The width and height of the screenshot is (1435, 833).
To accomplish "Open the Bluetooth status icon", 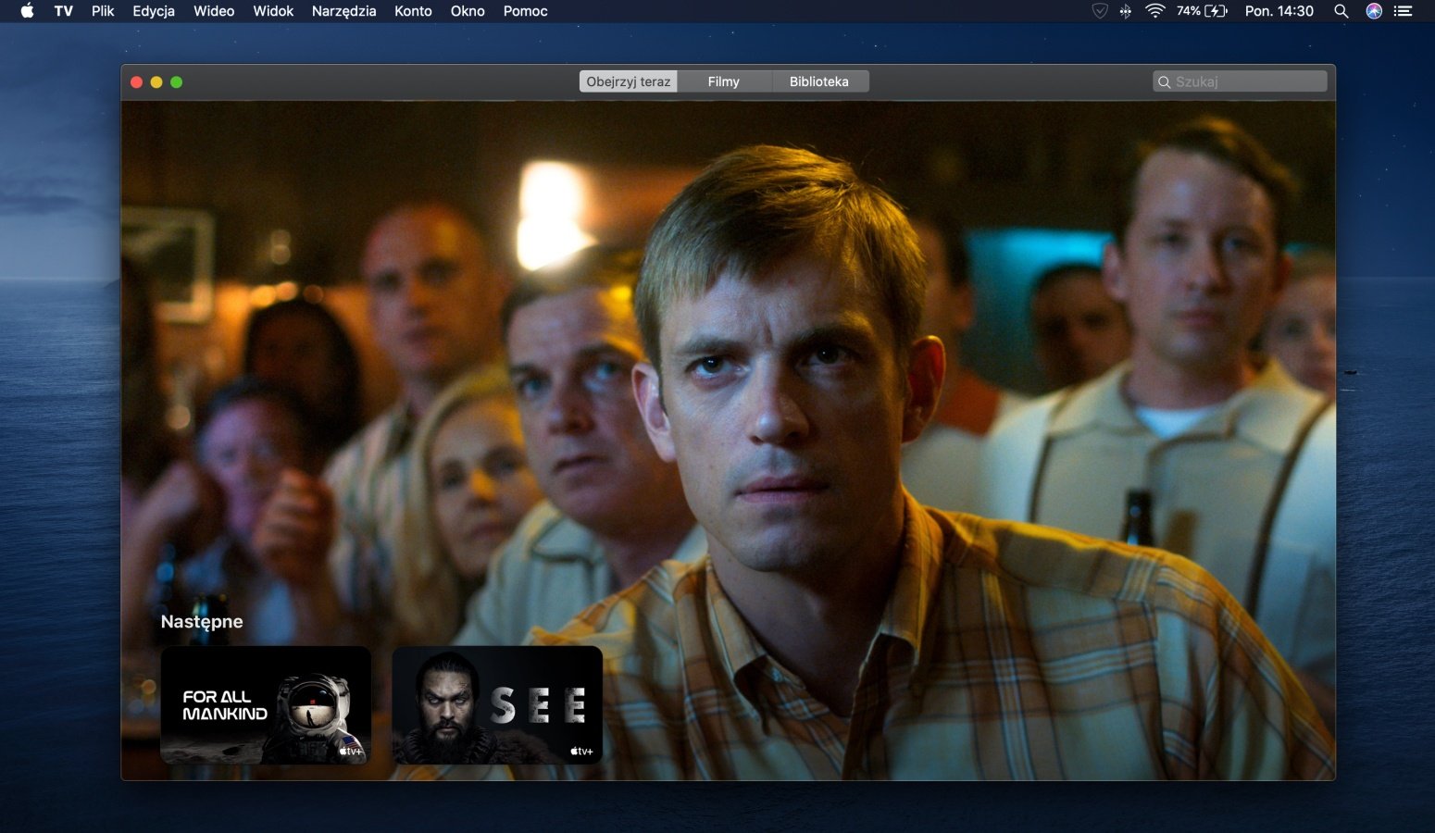I will (1126, 11).
